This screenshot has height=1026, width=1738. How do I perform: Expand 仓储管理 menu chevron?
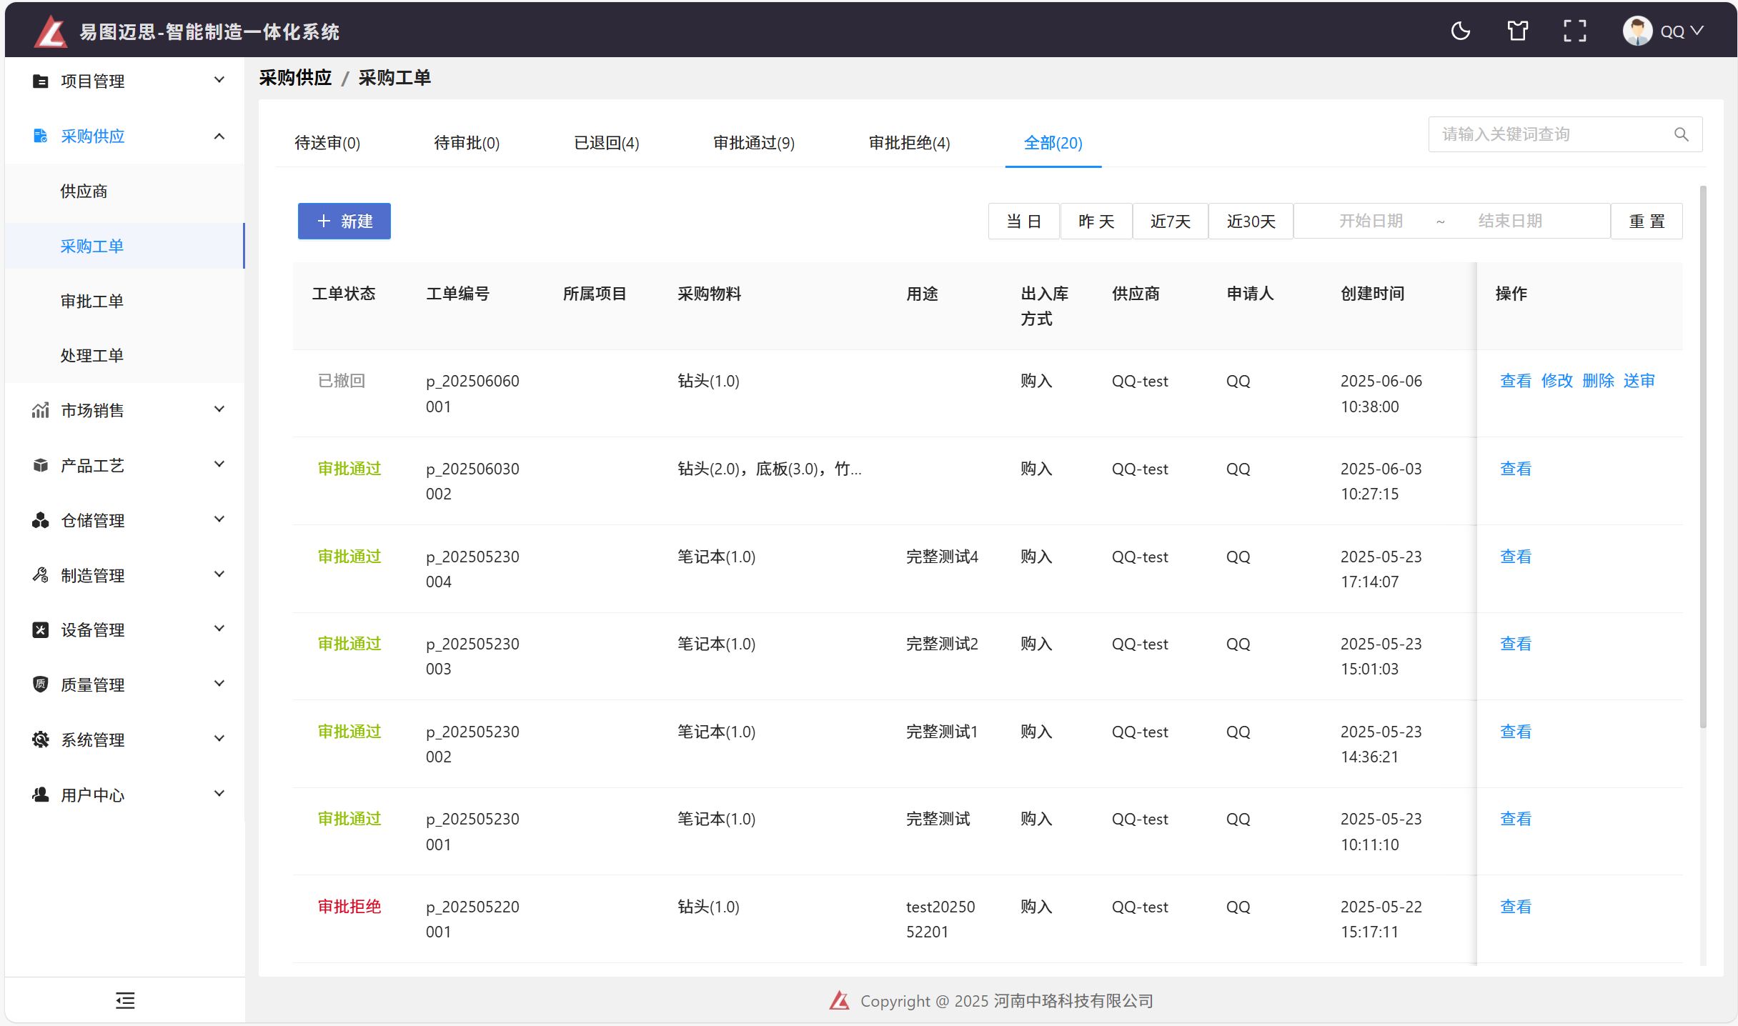tap(219, 519)
